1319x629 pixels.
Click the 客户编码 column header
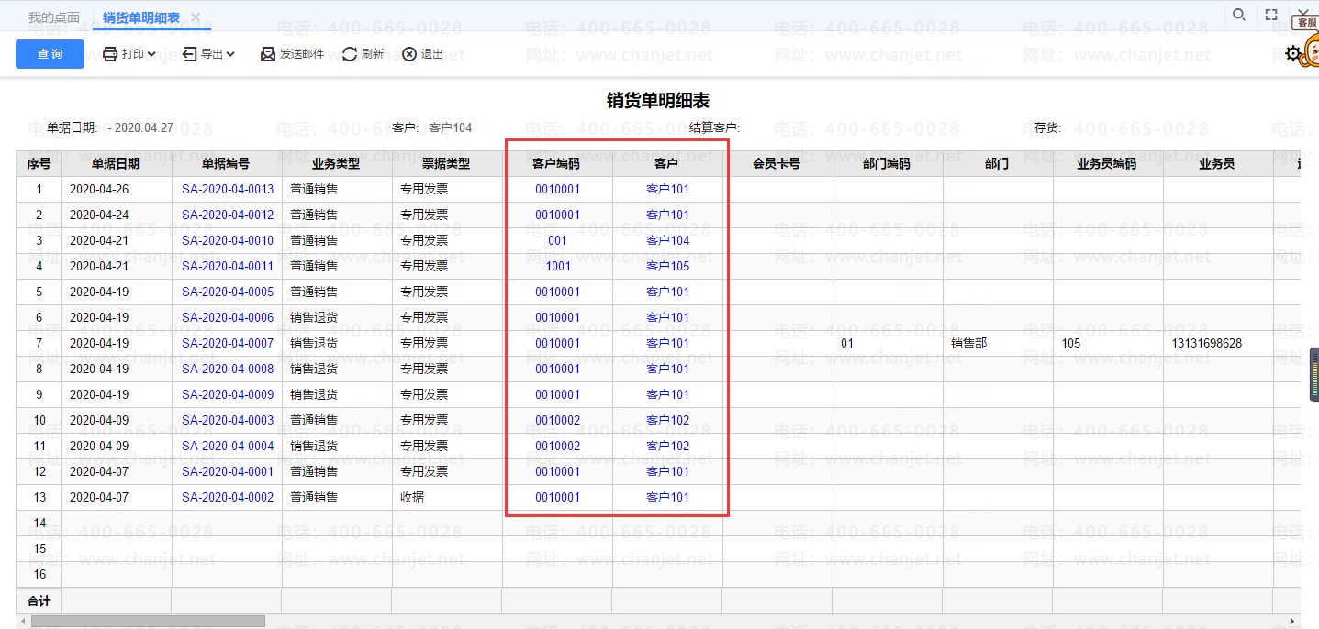click(x=556, y=164)
